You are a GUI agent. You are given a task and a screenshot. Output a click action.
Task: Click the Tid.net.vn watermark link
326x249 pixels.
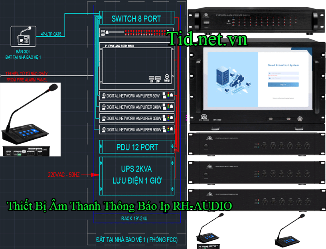[207, 39]
